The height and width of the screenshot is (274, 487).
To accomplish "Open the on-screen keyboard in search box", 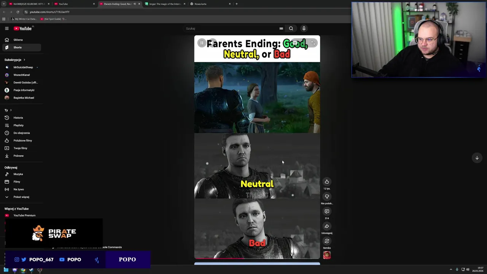I will tap(281, 29).
